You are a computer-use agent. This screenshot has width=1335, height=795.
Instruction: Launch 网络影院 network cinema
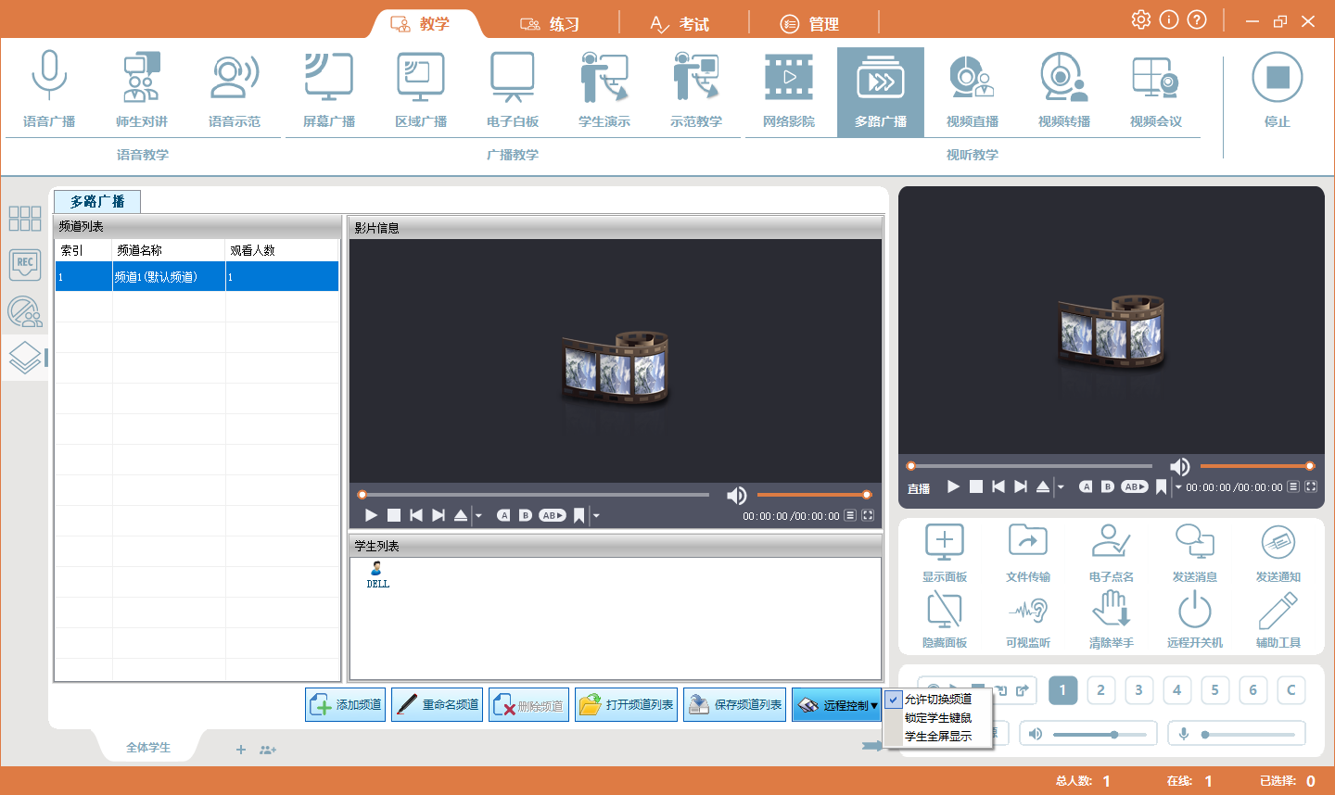(x=788, y=90)
